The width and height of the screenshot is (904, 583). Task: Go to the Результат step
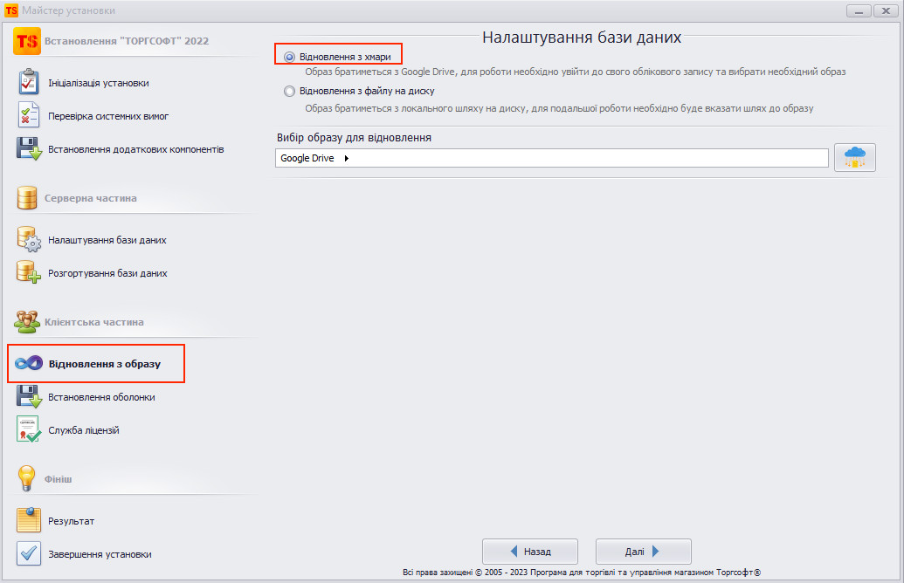click(x=71, y=521)
